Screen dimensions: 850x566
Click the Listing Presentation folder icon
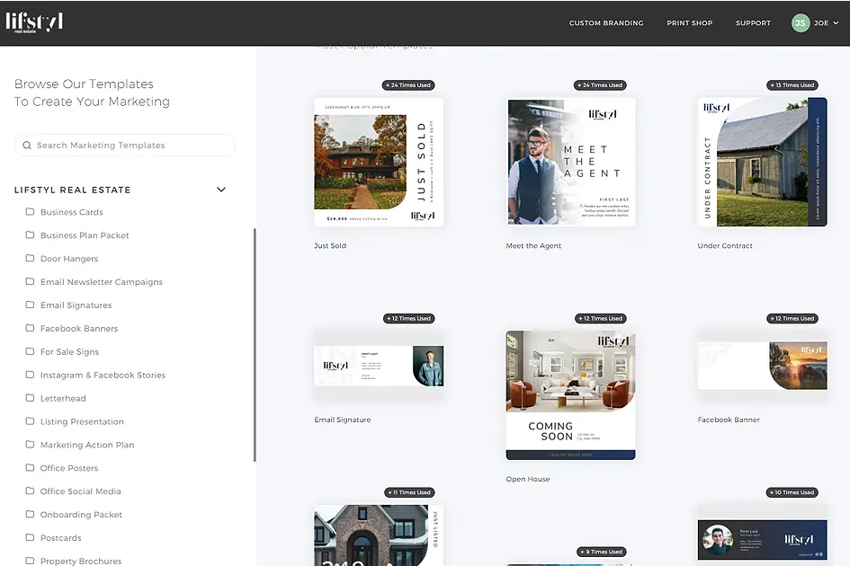[30, 421]
